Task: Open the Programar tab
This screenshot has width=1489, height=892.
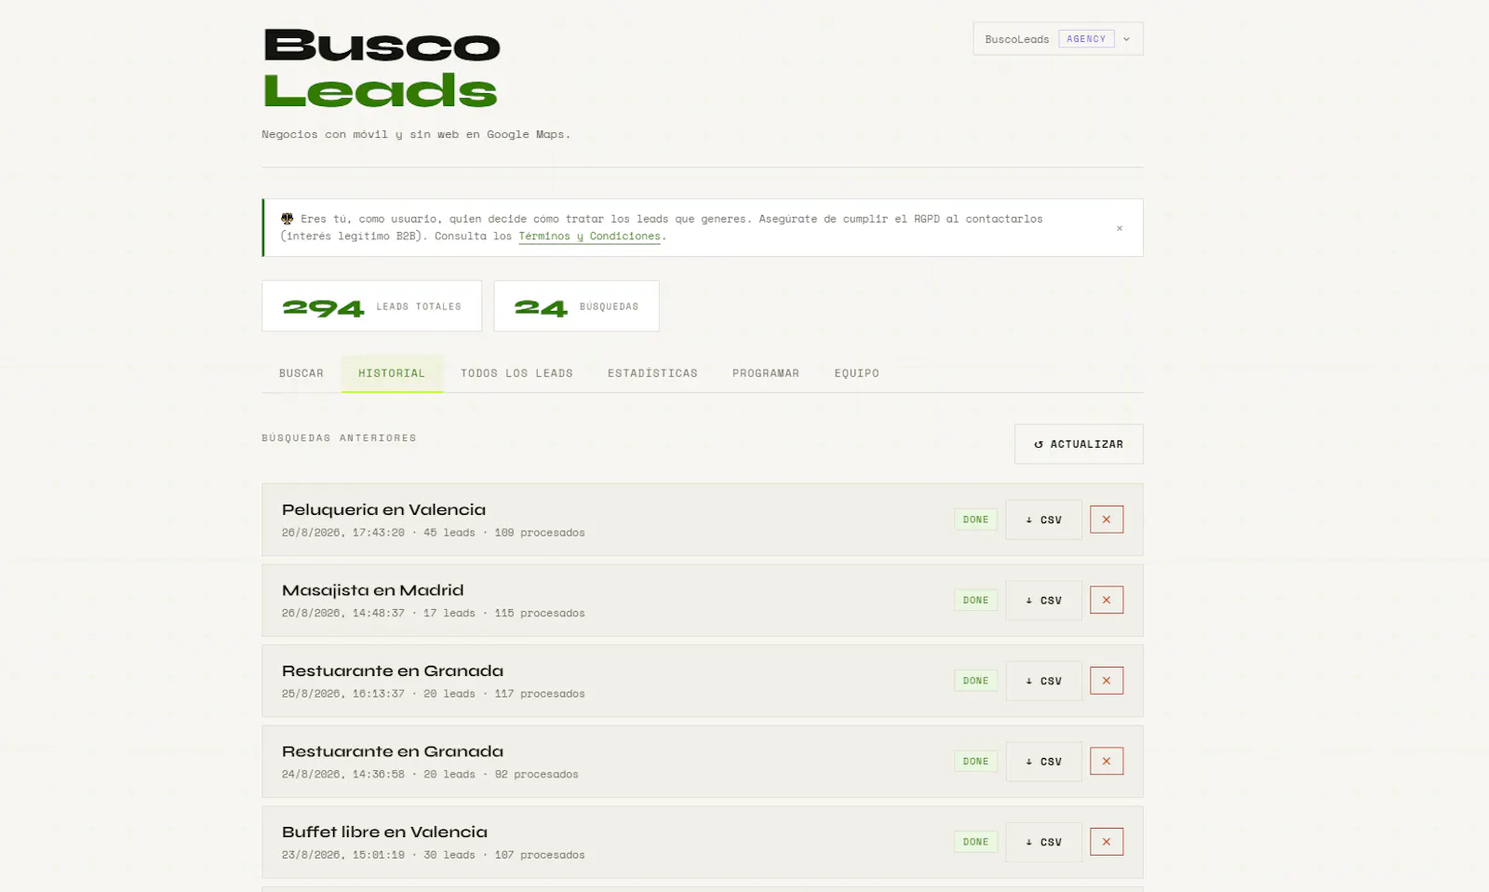Action: click(766, 373)
